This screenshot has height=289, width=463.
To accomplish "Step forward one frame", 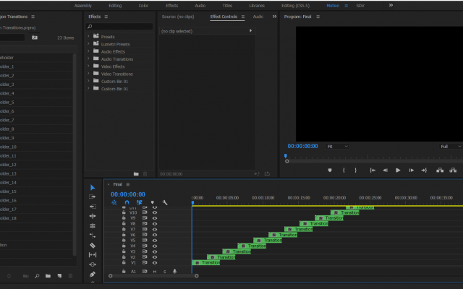I will tap(411, 171).
